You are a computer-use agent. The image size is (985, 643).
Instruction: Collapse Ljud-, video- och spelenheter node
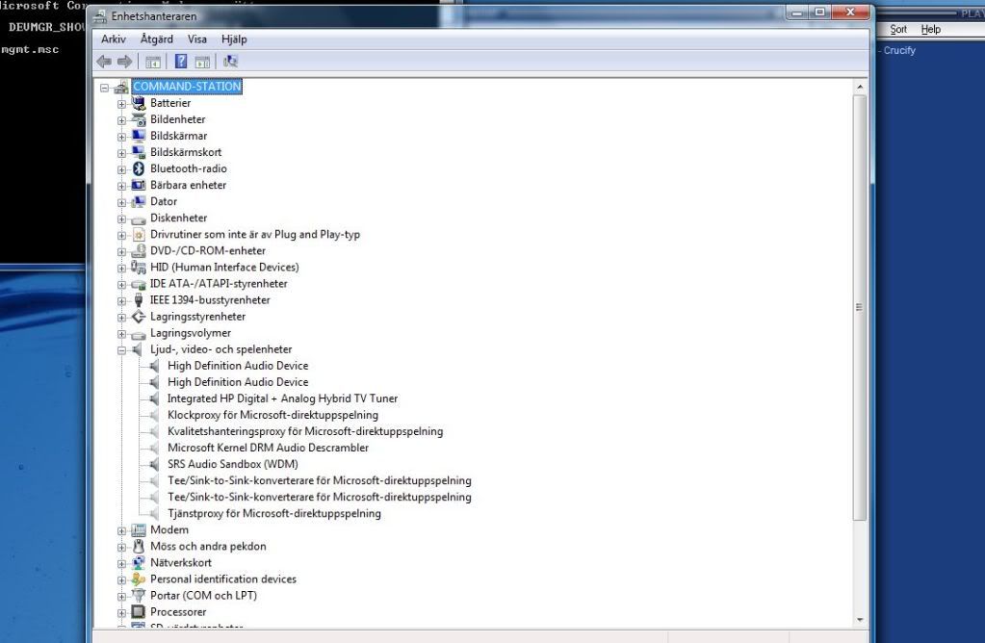click(x=122, y=349)
